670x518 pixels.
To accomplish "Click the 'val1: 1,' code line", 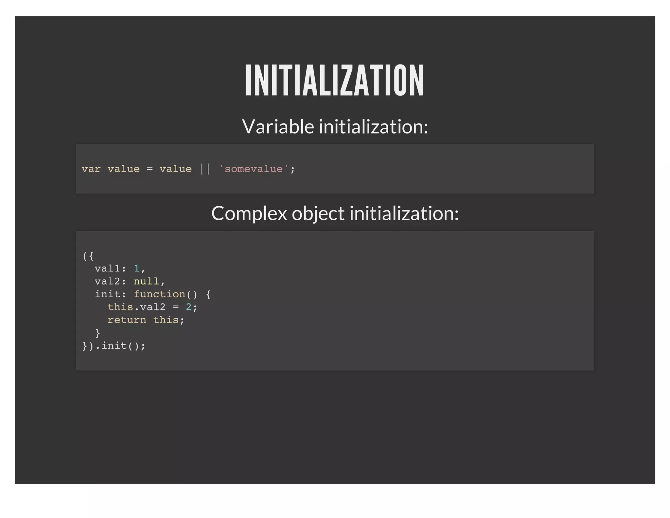I will pos(120,269).
